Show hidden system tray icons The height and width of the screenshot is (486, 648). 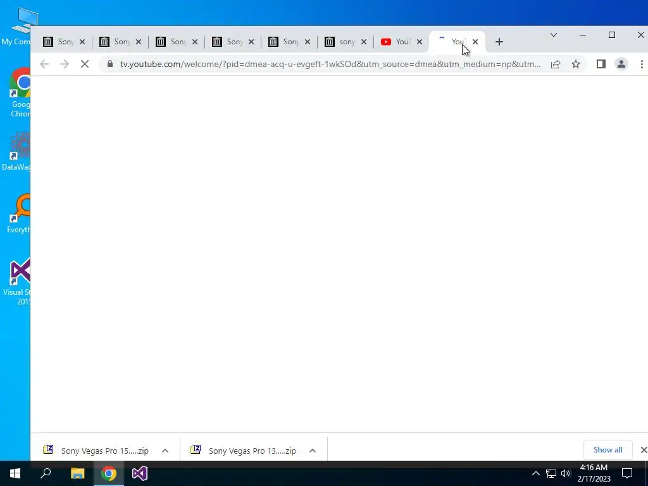coord(535,473)
